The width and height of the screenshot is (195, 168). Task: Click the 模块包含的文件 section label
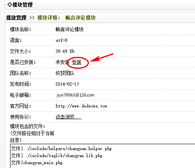pos(27,126)
